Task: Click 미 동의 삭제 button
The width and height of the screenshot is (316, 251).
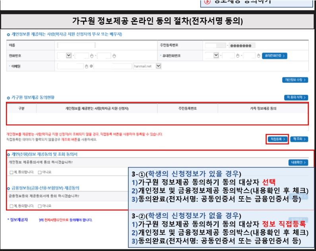Action: pos(296,97)
